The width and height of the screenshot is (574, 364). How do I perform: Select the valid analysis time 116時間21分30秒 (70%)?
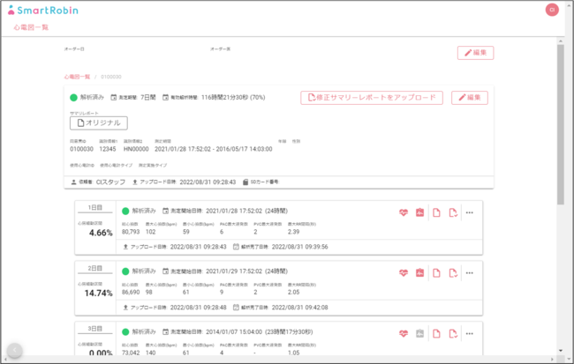pyautogui.click(x=233, y=97)
